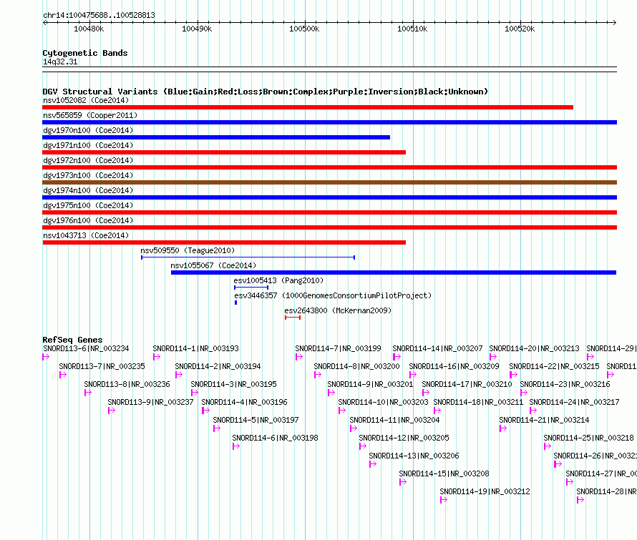Open the nsv1052082 (Coe2014) label
637x540 pixels.
pyautogui.click(x=86, y=100)
